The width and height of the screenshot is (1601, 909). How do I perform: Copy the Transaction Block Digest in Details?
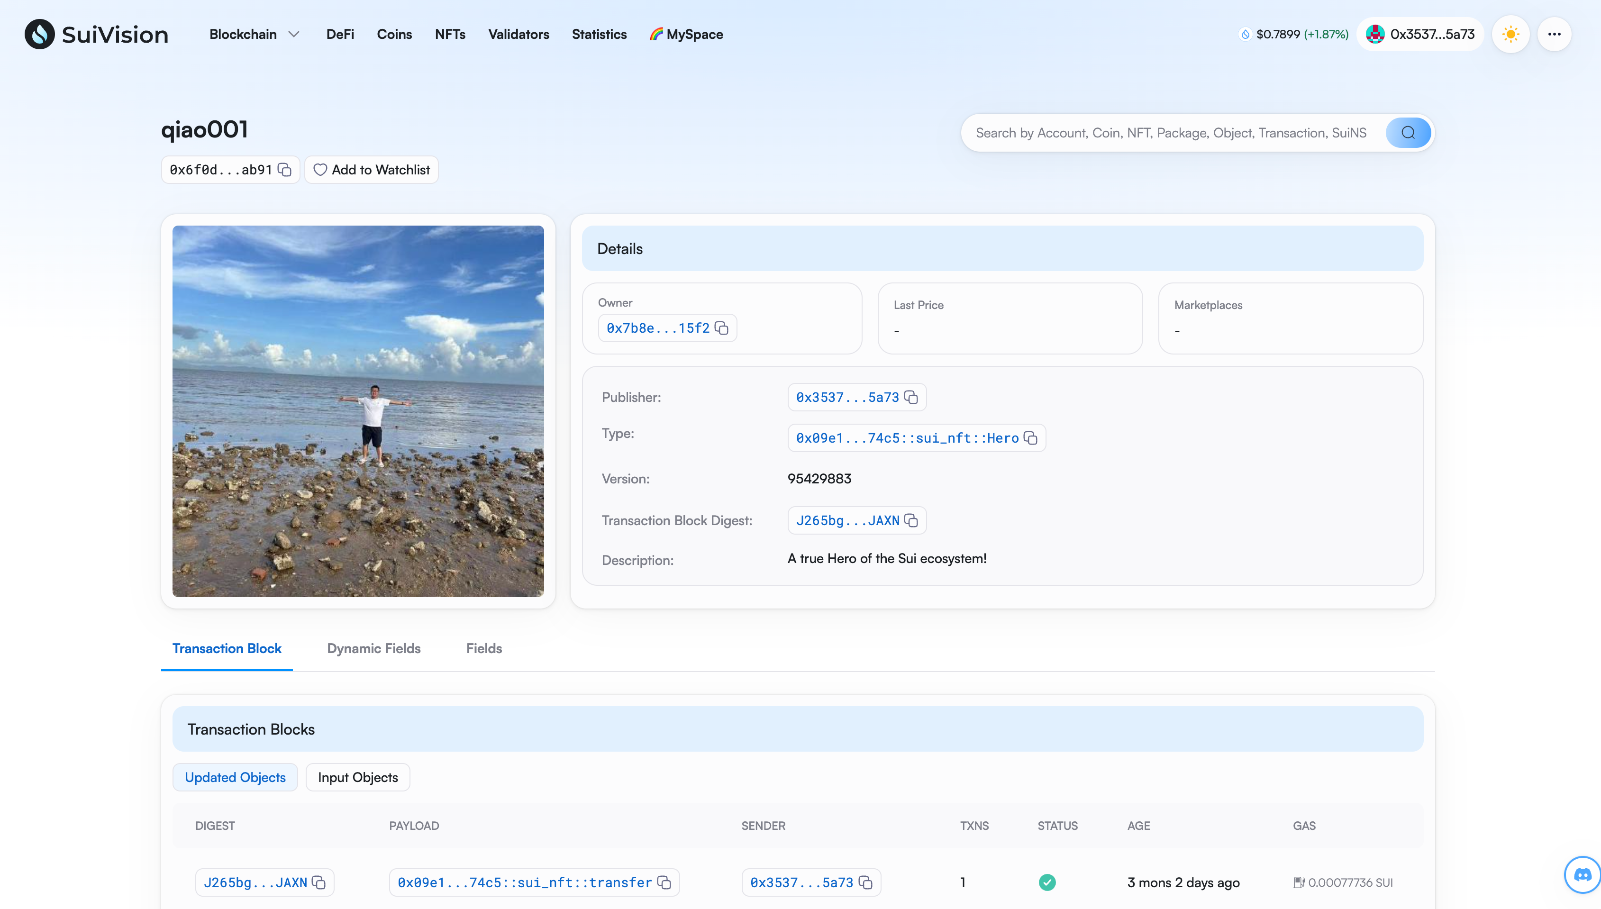tap(911, 521)
